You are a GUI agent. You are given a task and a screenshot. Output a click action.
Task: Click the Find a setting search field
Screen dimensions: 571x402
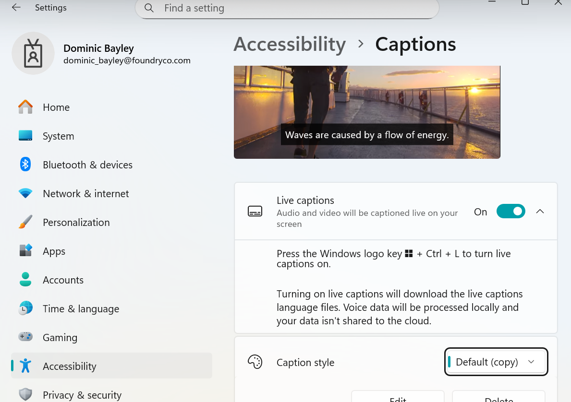pos(287,8)
